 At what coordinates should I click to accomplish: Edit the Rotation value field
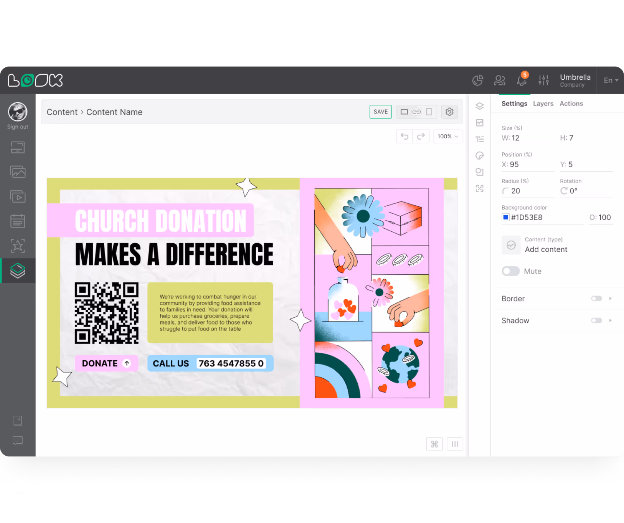pos(586,191)
